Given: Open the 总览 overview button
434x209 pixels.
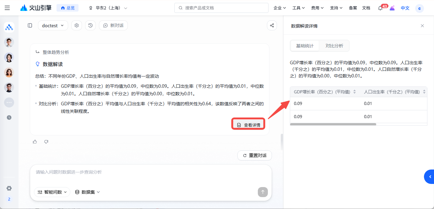Looking at the screenshot, I should [68, 8].
